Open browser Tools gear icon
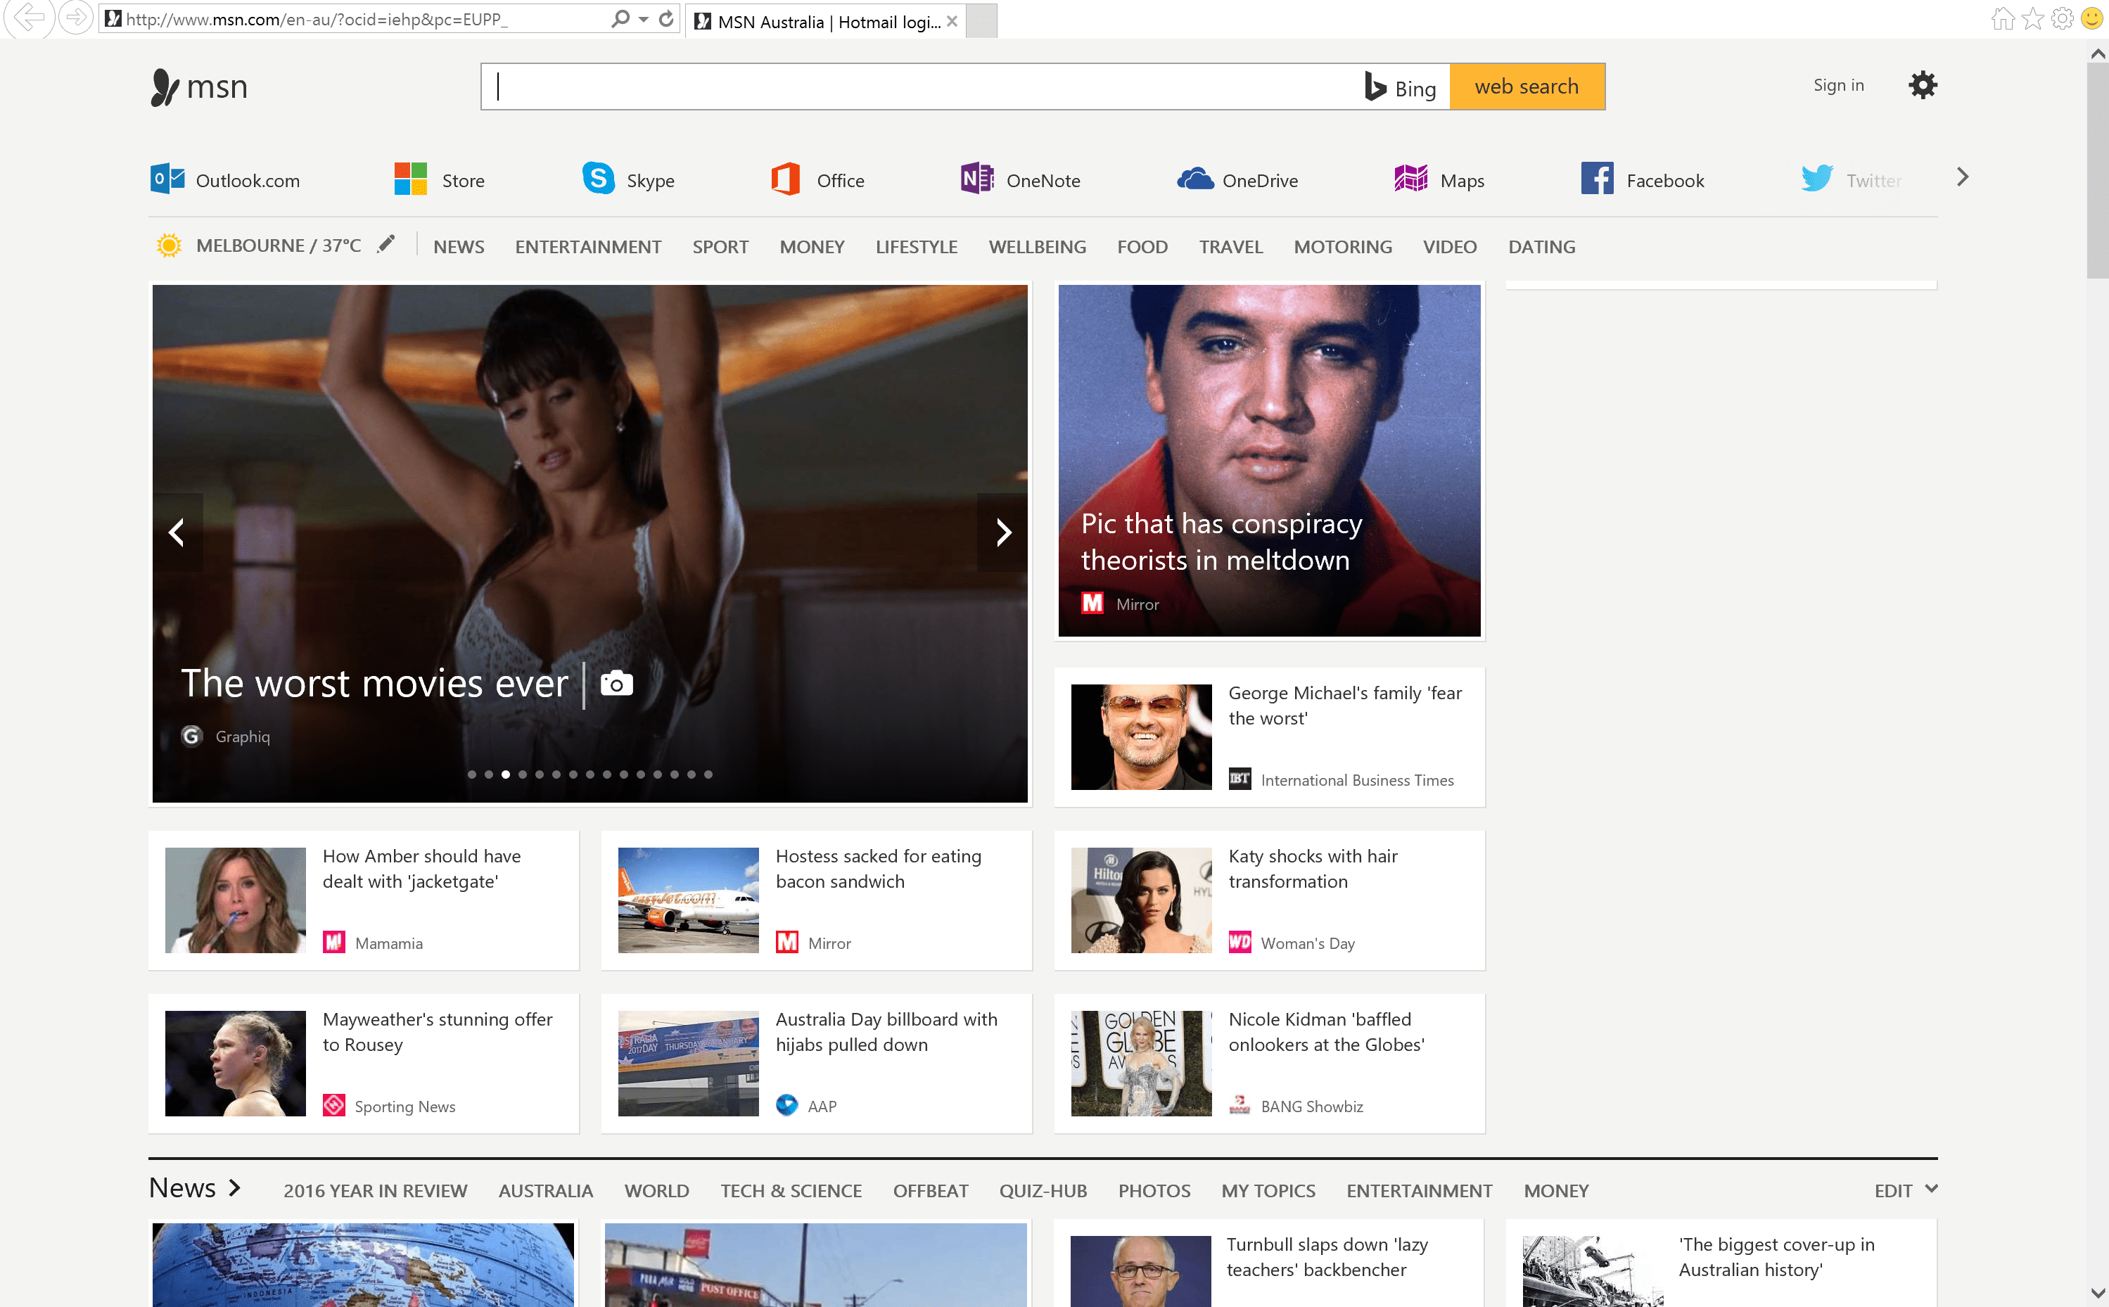Image resolution: width=2109 pixels, height=1307 pixels. (2063, 19)
